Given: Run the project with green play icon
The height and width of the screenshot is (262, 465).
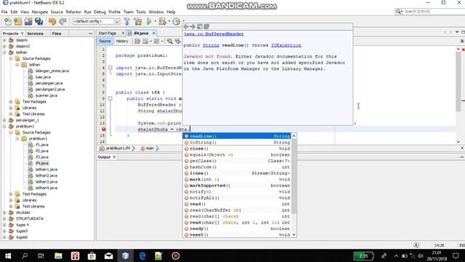Looking at the screenshot, I should point(149,21).
